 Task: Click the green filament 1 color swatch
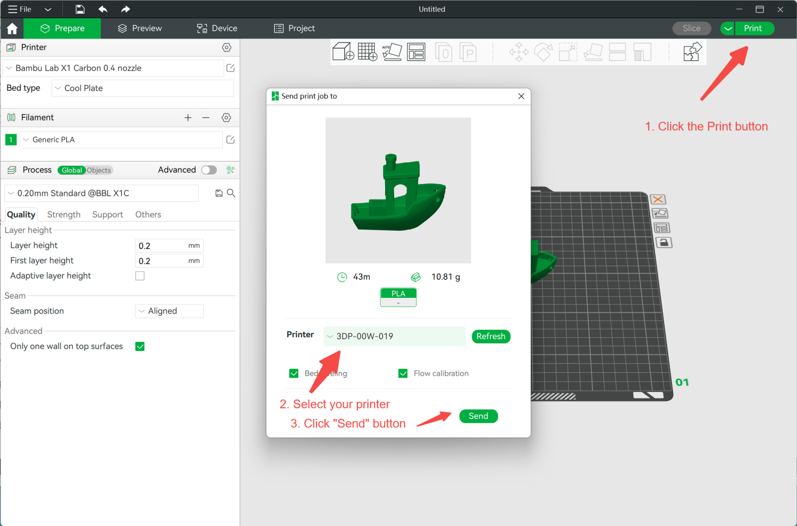(x=11, y=140)
